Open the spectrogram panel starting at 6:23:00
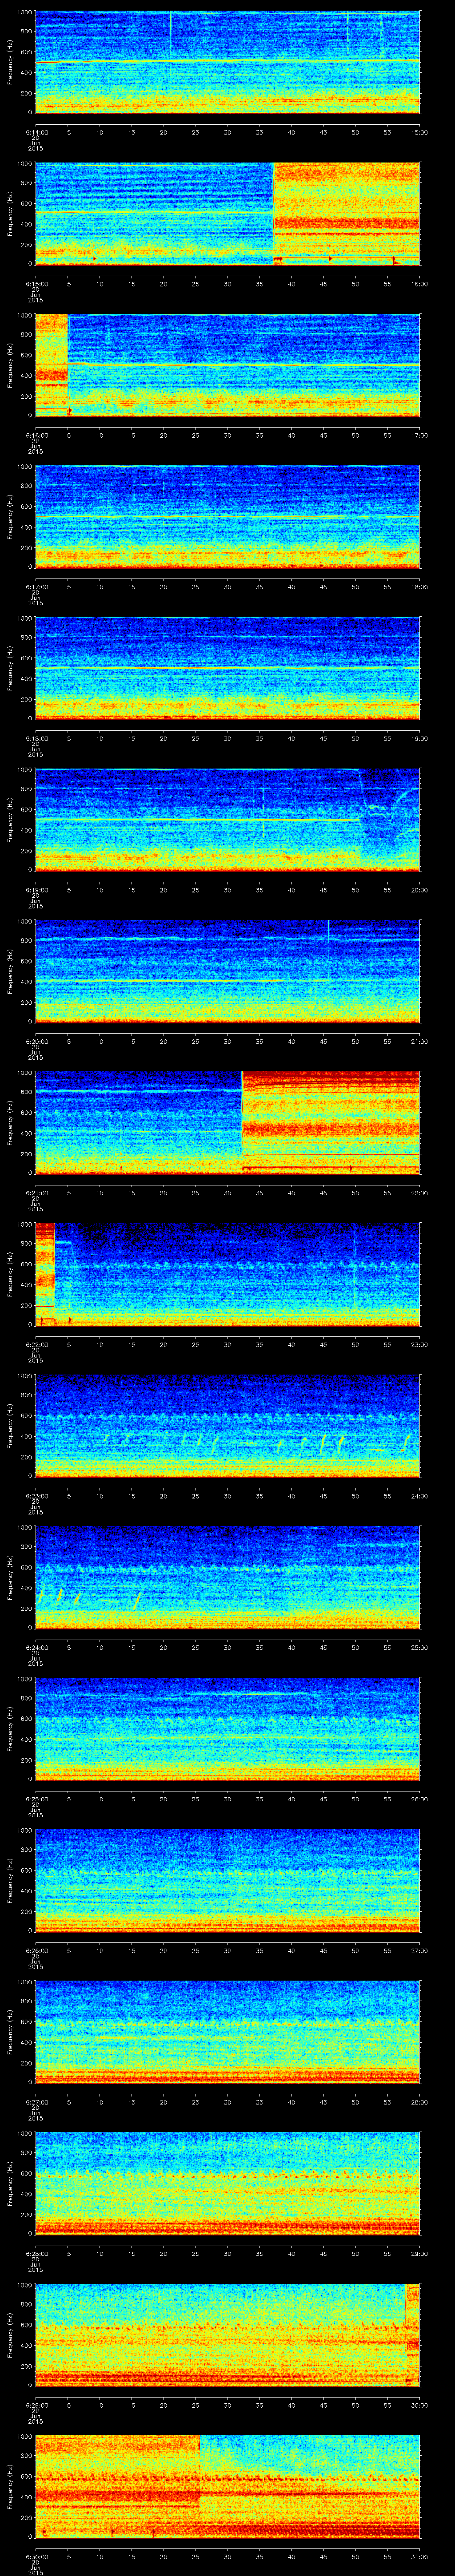Image resolution: width=455 pixels, height=2576 pixels. click(227, 1425)
